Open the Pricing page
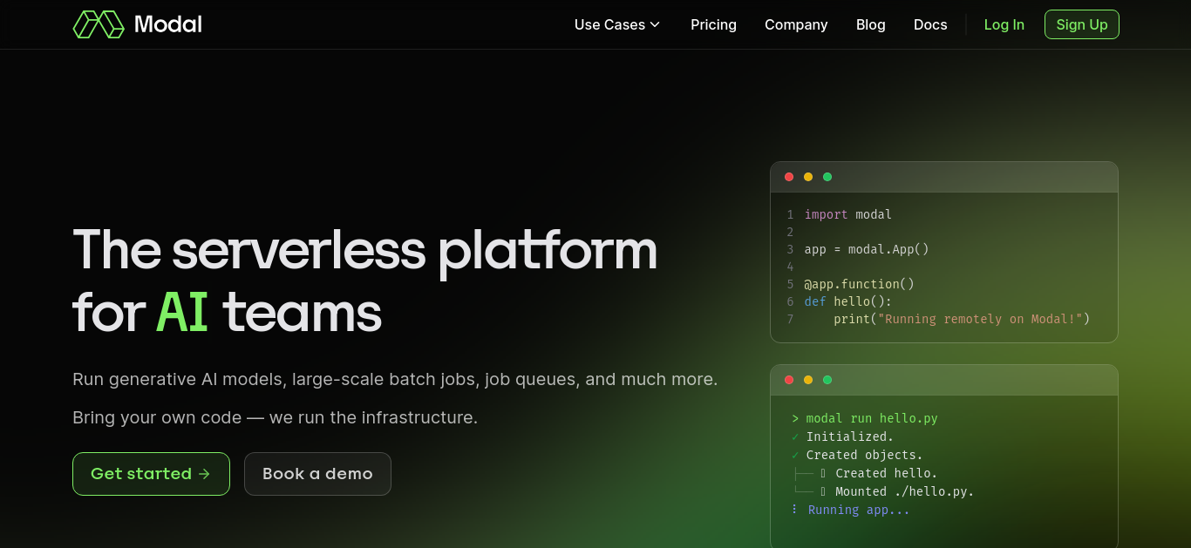This screenshot has width=1191, height=548. (x=713, y=24)
